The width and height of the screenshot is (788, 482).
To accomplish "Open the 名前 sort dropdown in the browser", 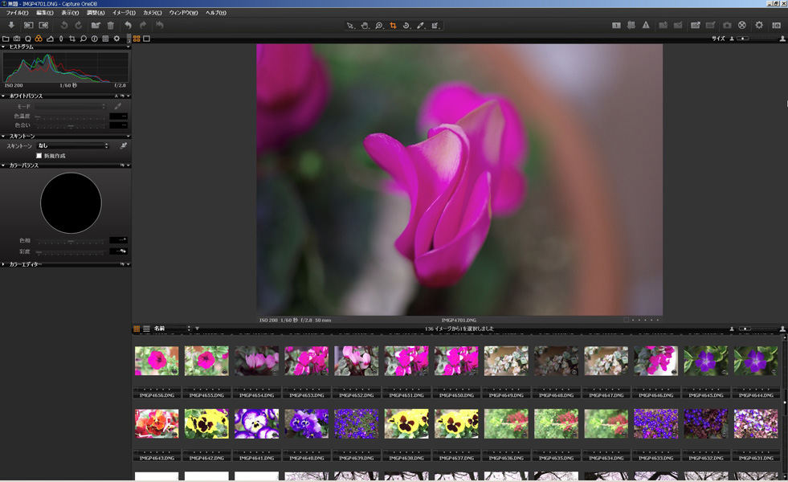I will (x=171, y=328).
